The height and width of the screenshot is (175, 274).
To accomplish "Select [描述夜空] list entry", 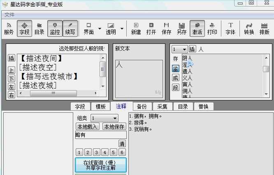I will pyautogui.click(x=38, y=67).
